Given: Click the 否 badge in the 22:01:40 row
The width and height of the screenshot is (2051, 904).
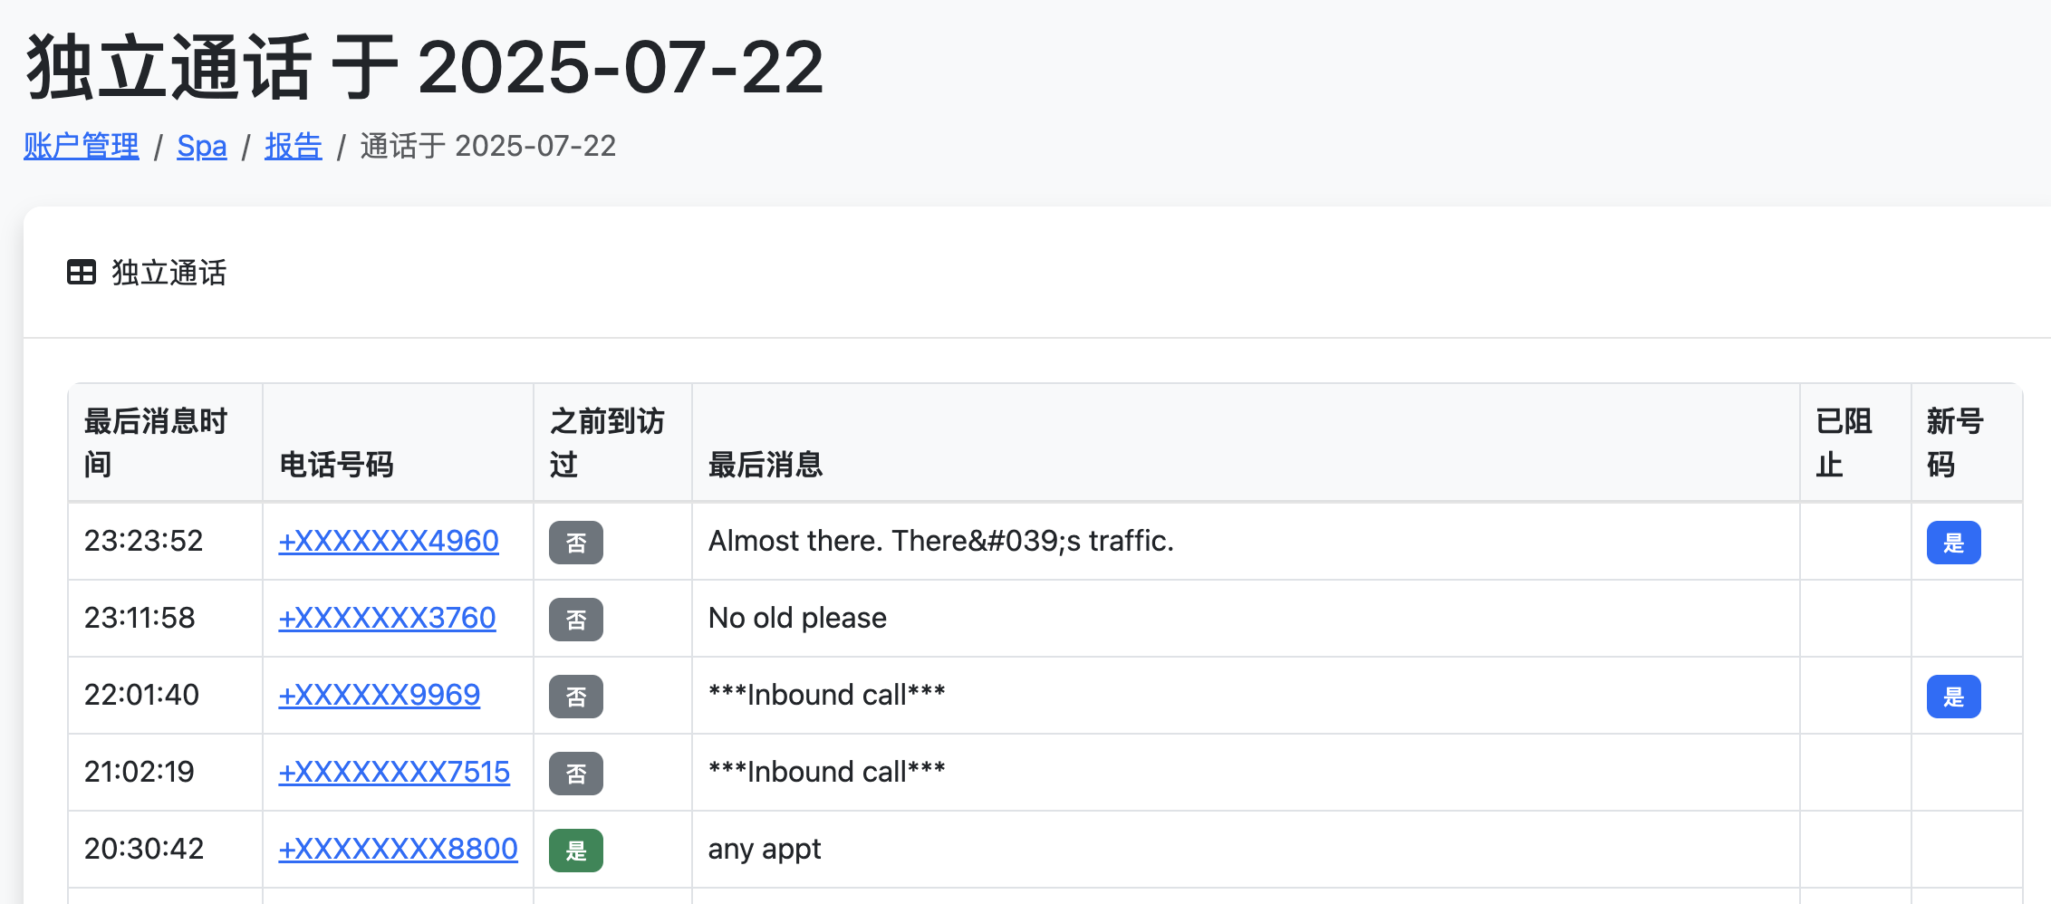Looking at the screenshot, I should pos(576,697).
